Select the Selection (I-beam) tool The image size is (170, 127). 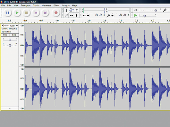tap(66, 10)
